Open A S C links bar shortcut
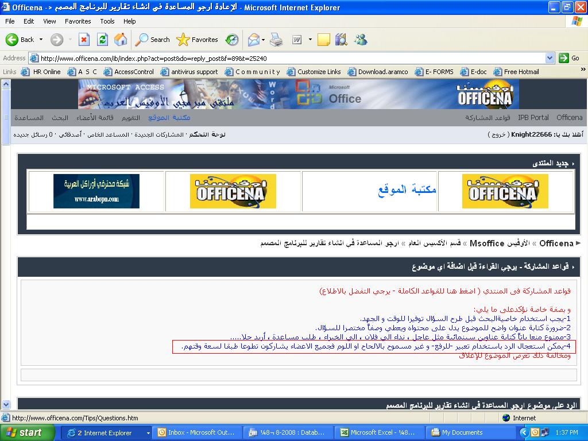The height and width of the screenshot is (441, 588). [x=82, y=72]
